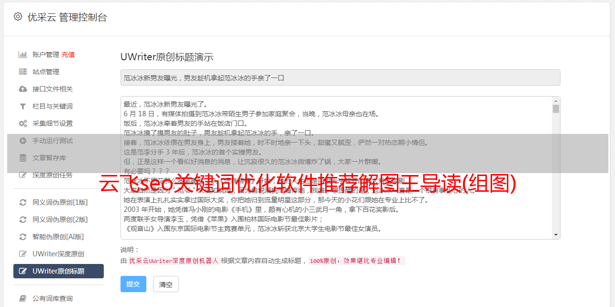Click the line 最近，范冰冰新男友曝光了。
Image resolution: width=615 pixels, height=307 pixels.
coord(165,104)
